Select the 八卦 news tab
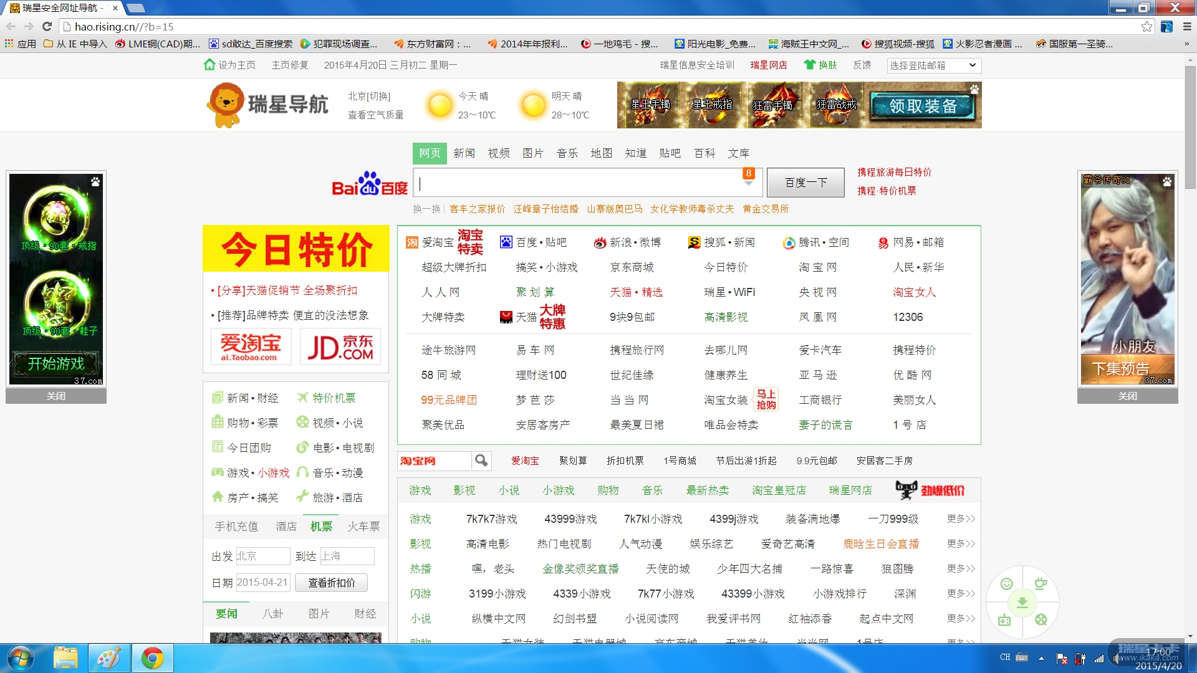 tap(272, 614)
